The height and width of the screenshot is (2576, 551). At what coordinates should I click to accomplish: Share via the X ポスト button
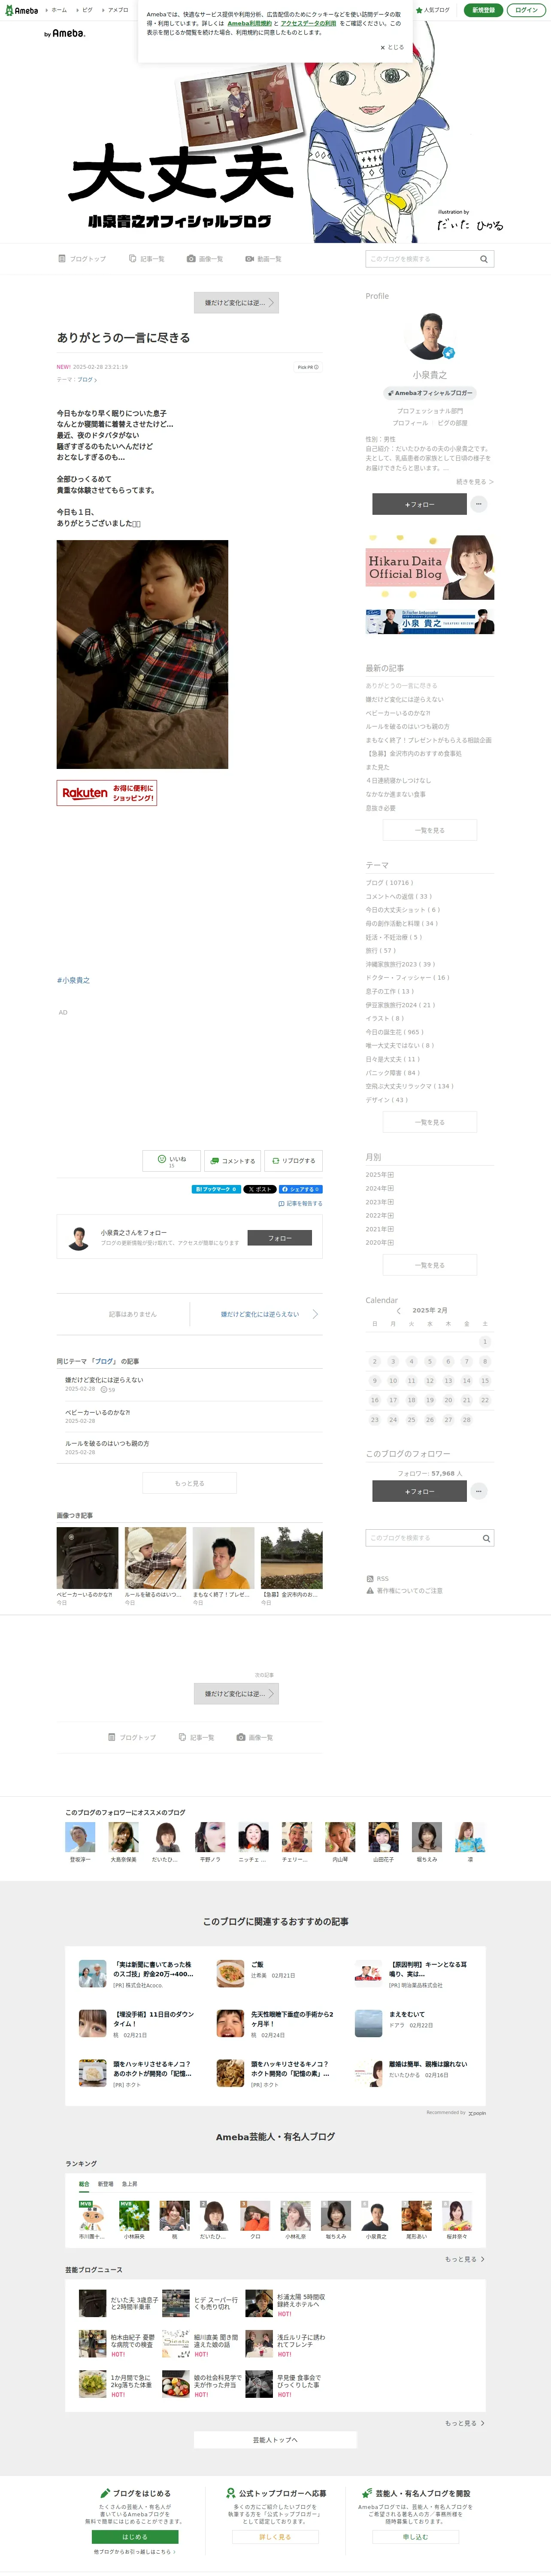click(x=260, y=1189)
